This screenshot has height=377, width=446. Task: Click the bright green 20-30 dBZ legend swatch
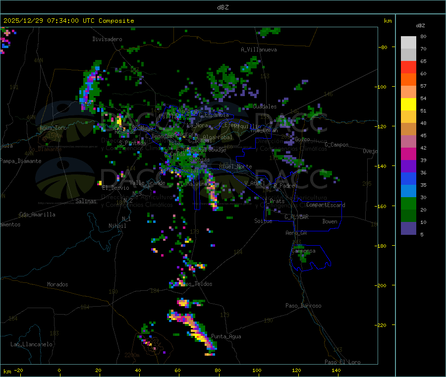pyautogui.click(x=408, y=203)
